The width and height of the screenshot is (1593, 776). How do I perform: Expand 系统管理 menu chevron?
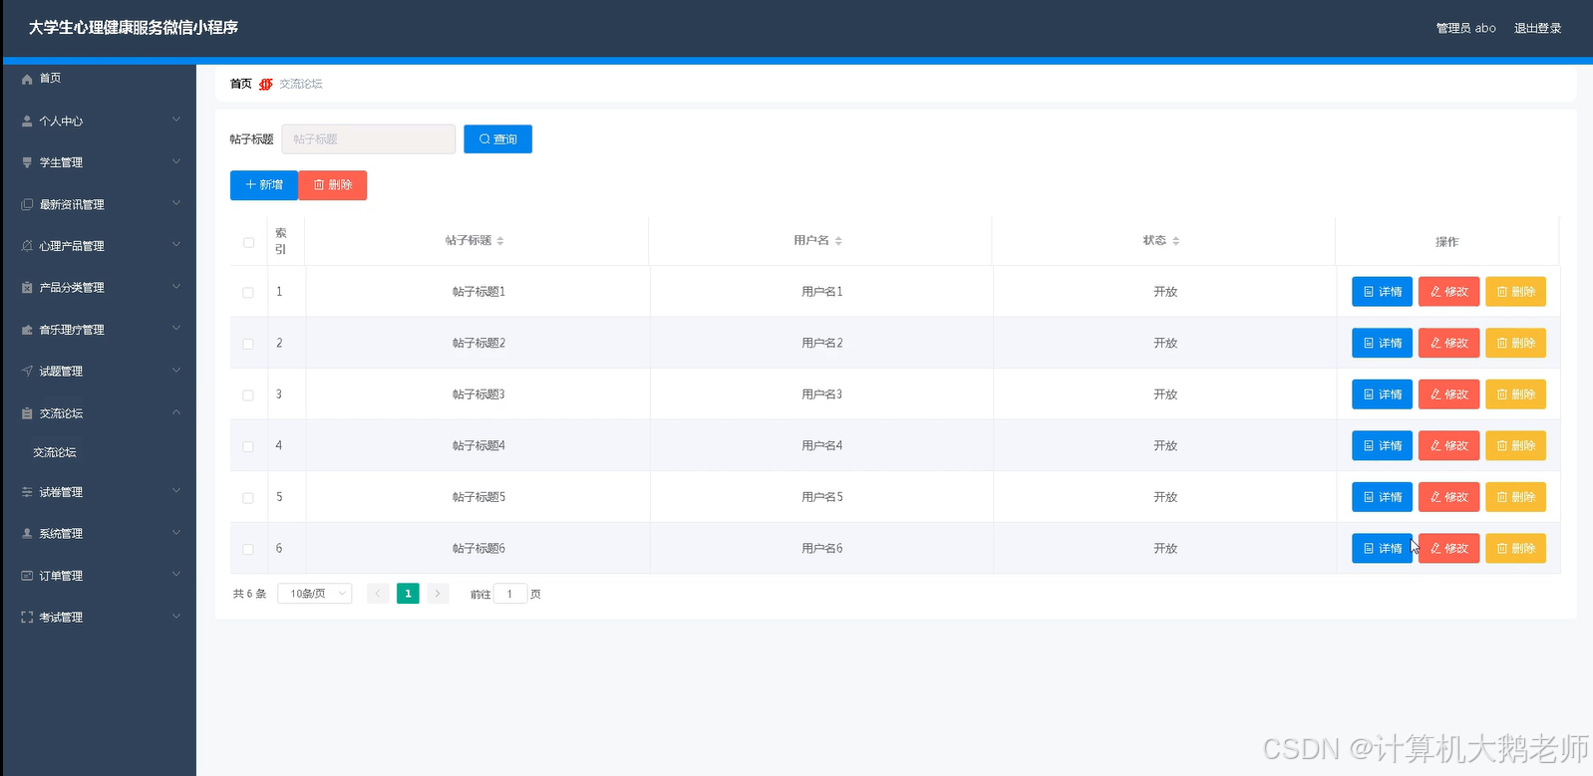pos(176,533)
